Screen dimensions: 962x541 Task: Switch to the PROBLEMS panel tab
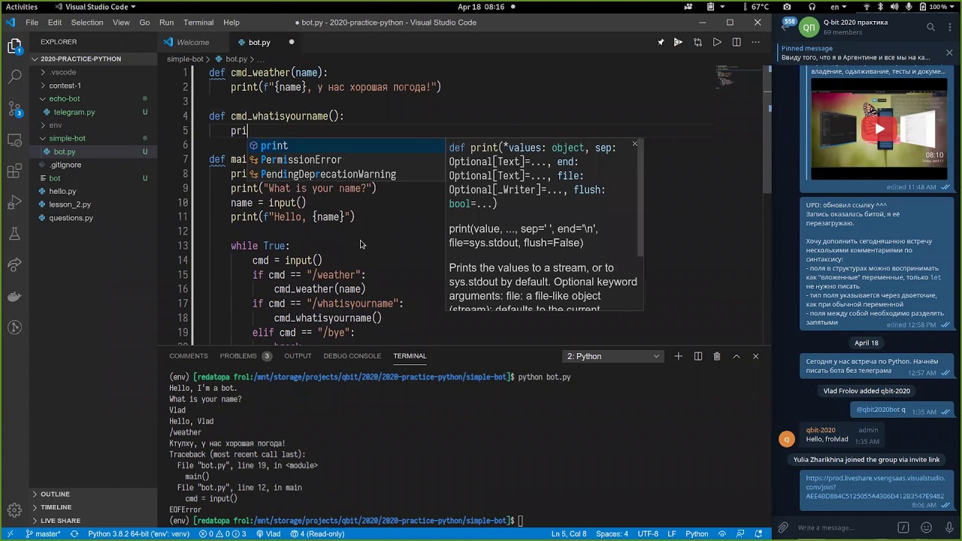(x=238, y=356)
